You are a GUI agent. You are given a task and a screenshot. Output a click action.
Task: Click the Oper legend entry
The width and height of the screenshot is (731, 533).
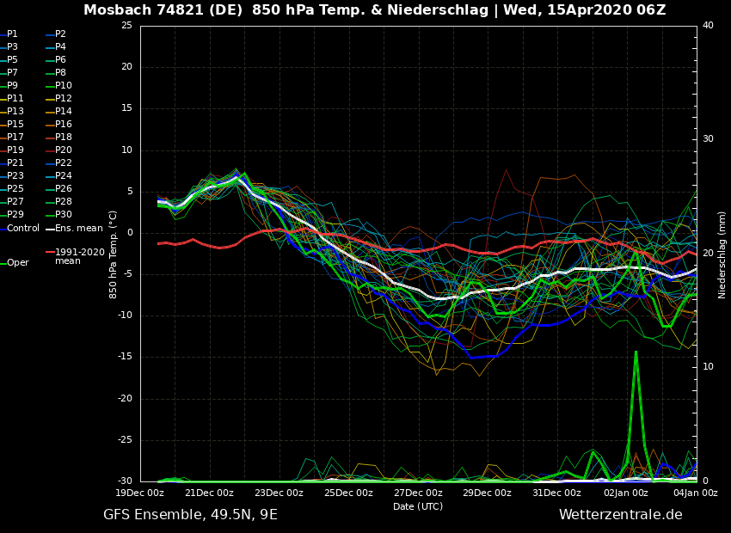[x=17, y=263]
